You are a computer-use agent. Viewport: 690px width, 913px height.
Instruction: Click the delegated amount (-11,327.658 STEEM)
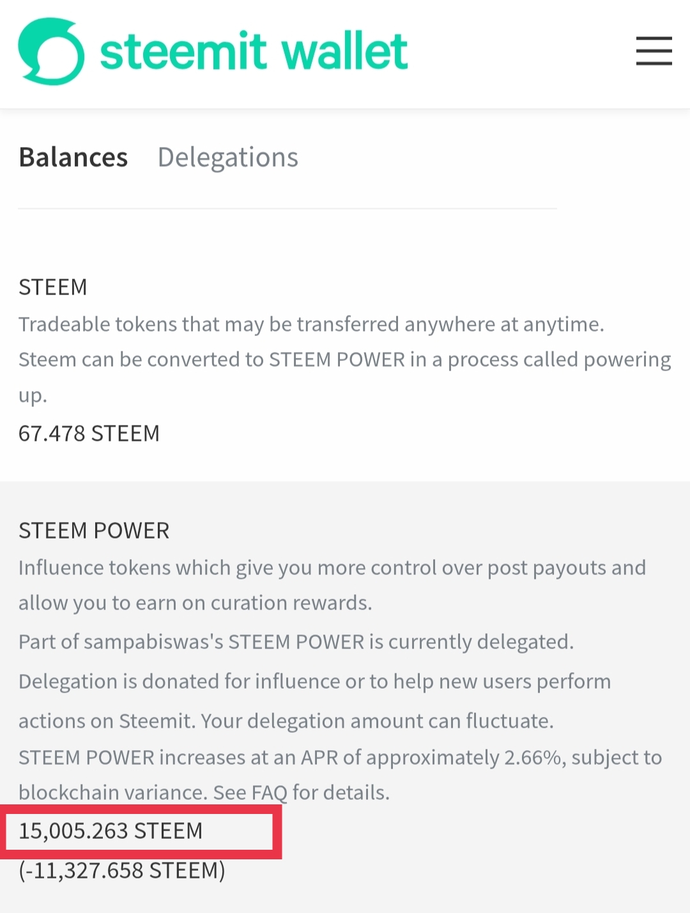coord(121,870)
